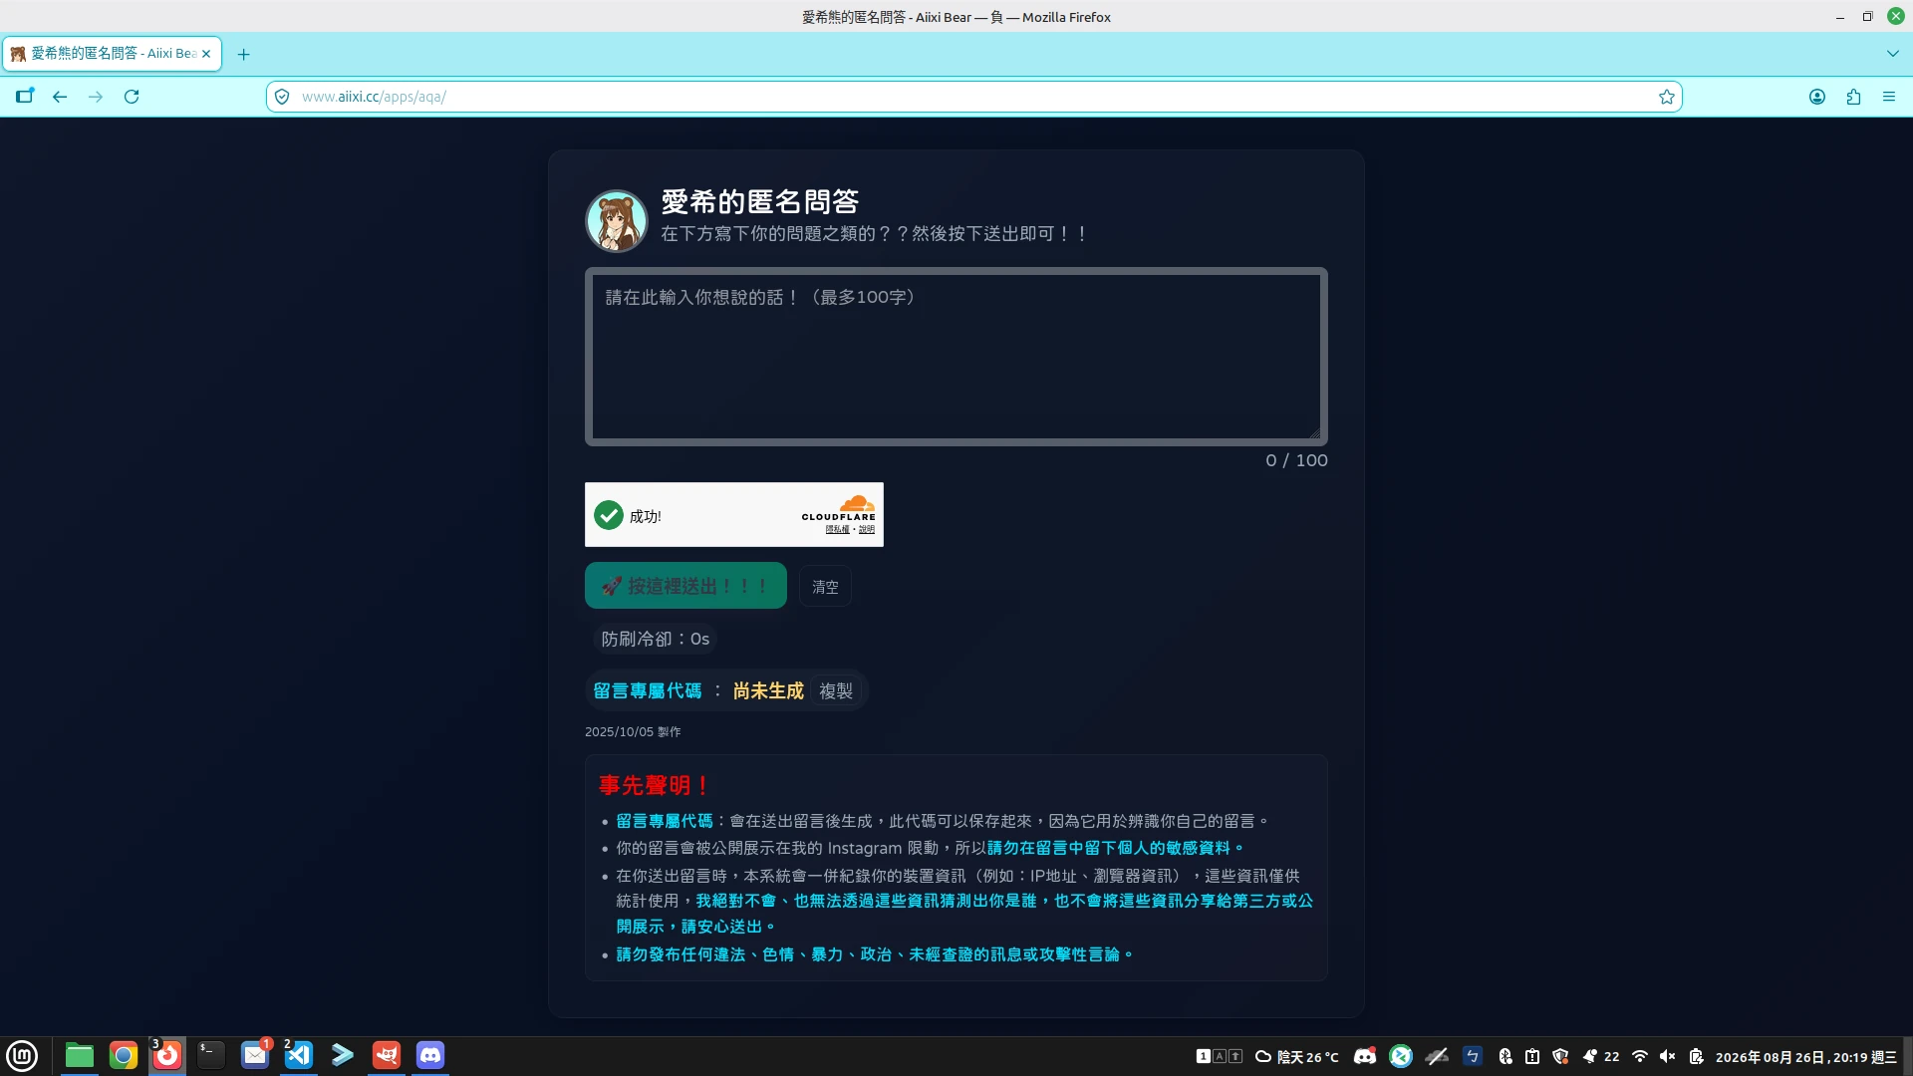This screenshot has width=1913, height=1076.
Task: Open the clipboard warning tray icon
Action: click(x=1532, y=1056)
